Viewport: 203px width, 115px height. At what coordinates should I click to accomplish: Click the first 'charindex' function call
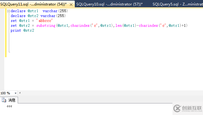[x=80, y=26]
